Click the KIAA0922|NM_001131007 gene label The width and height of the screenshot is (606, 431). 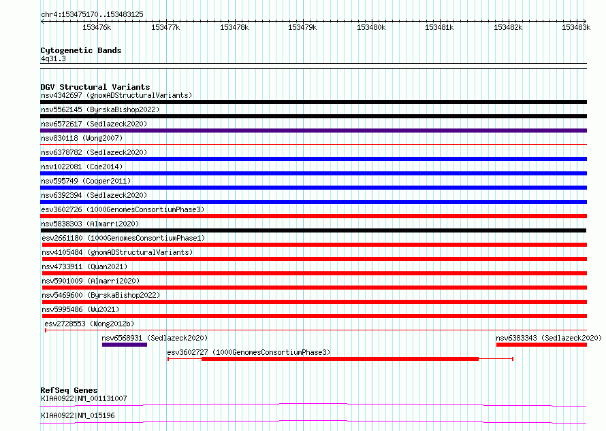click(84, 398)
